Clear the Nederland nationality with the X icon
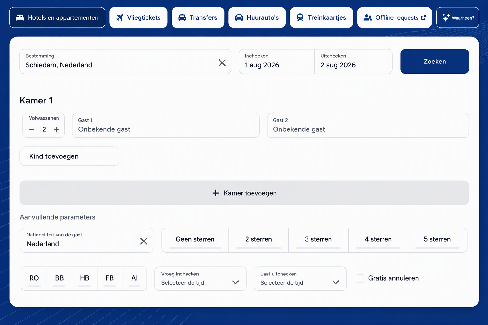488x325 pixels. click(144, 241)
